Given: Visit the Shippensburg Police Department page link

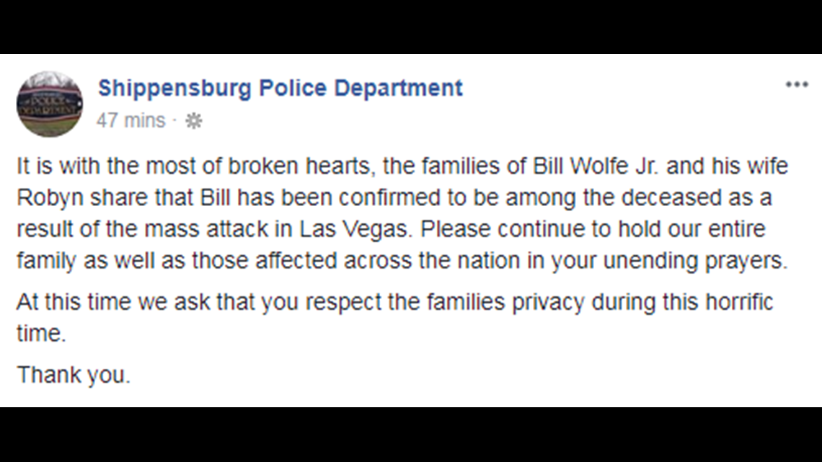Looking at the screenshot, I should coord(280,88).
